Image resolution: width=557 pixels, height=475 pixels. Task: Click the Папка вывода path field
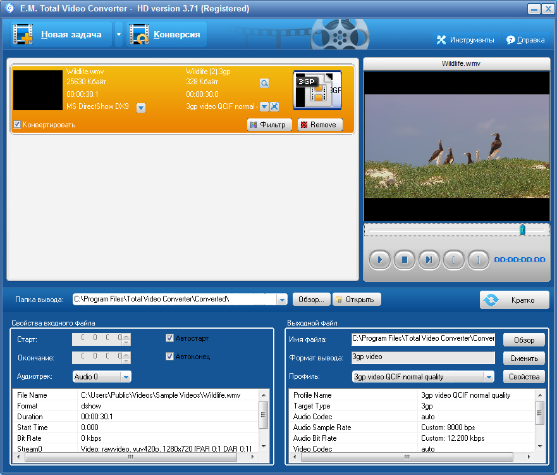click(174, 299)
